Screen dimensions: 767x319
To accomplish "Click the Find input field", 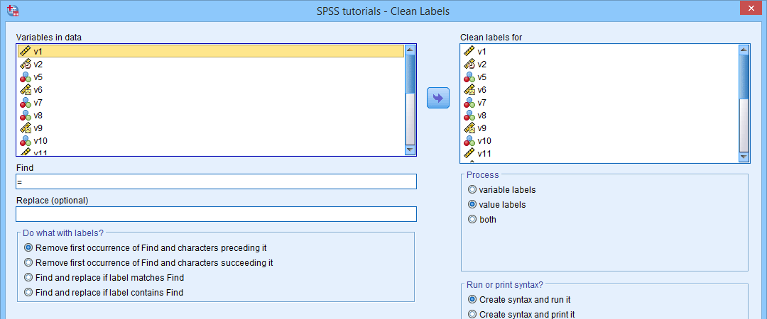I will 216,181.
